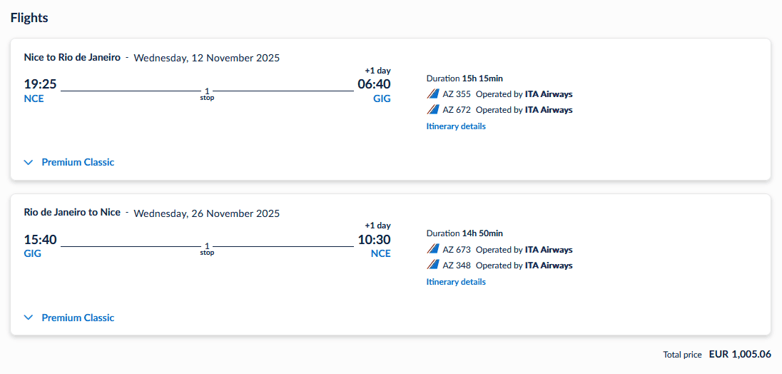Open Premium Classic fare for Rio to Nice
The width and height of the screenshot is (782, 374).
coord(78,318)
